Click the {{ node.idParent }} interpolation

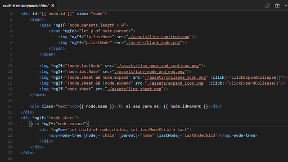tap(186, 107)
